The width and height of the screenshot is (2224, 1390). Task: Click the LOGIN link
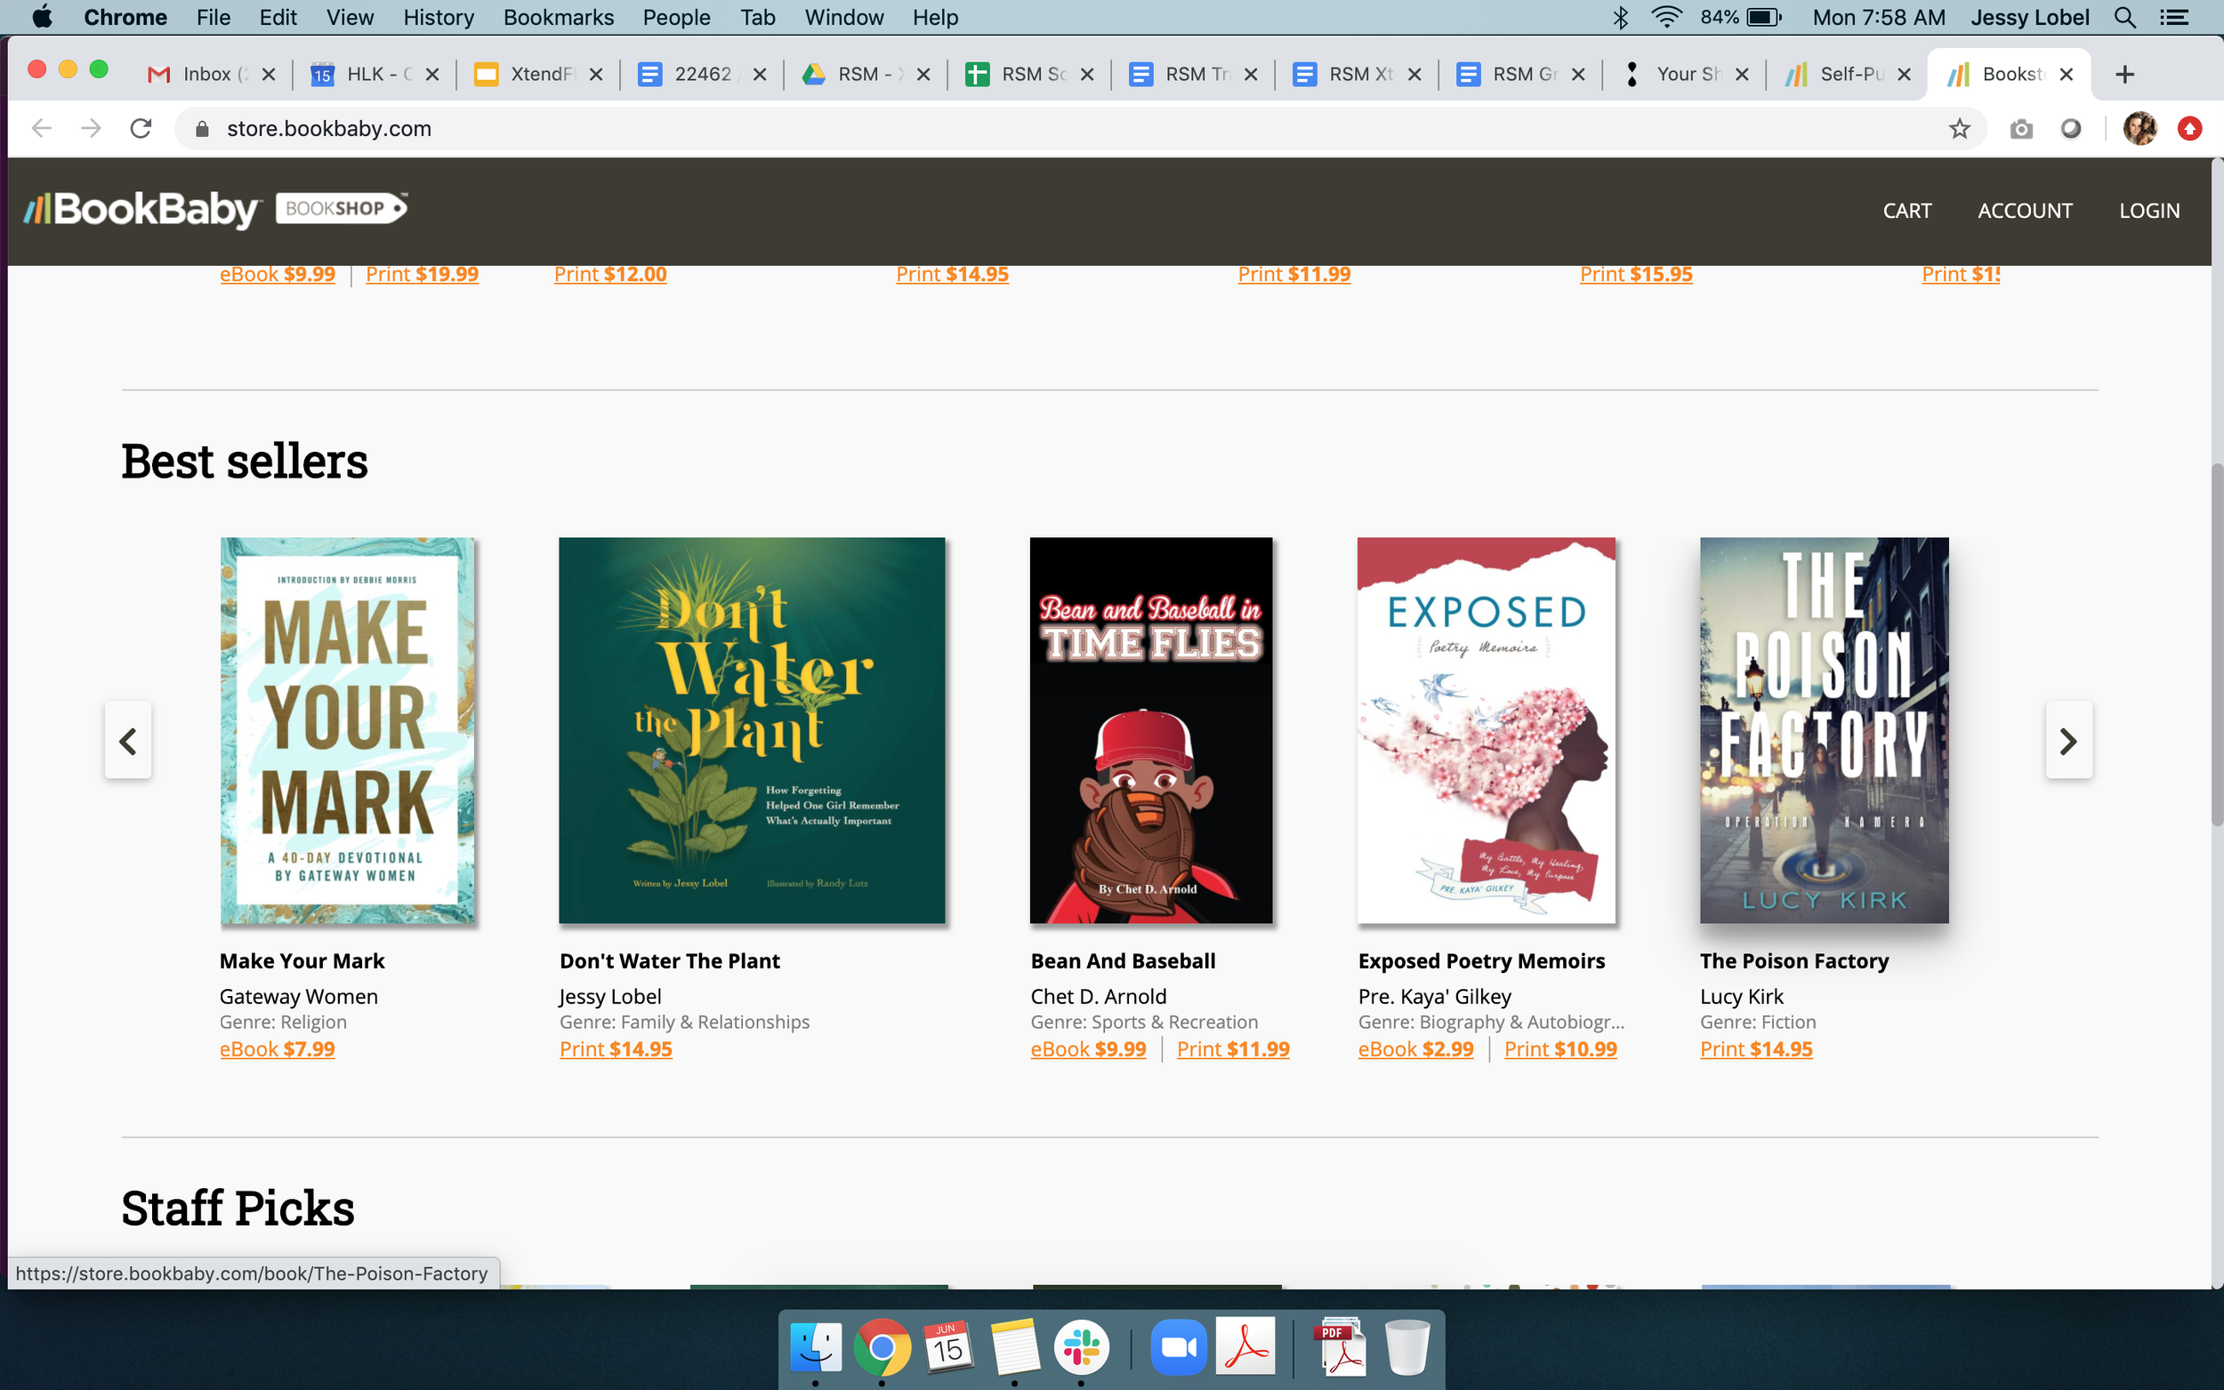click(x=2148, y=211)
